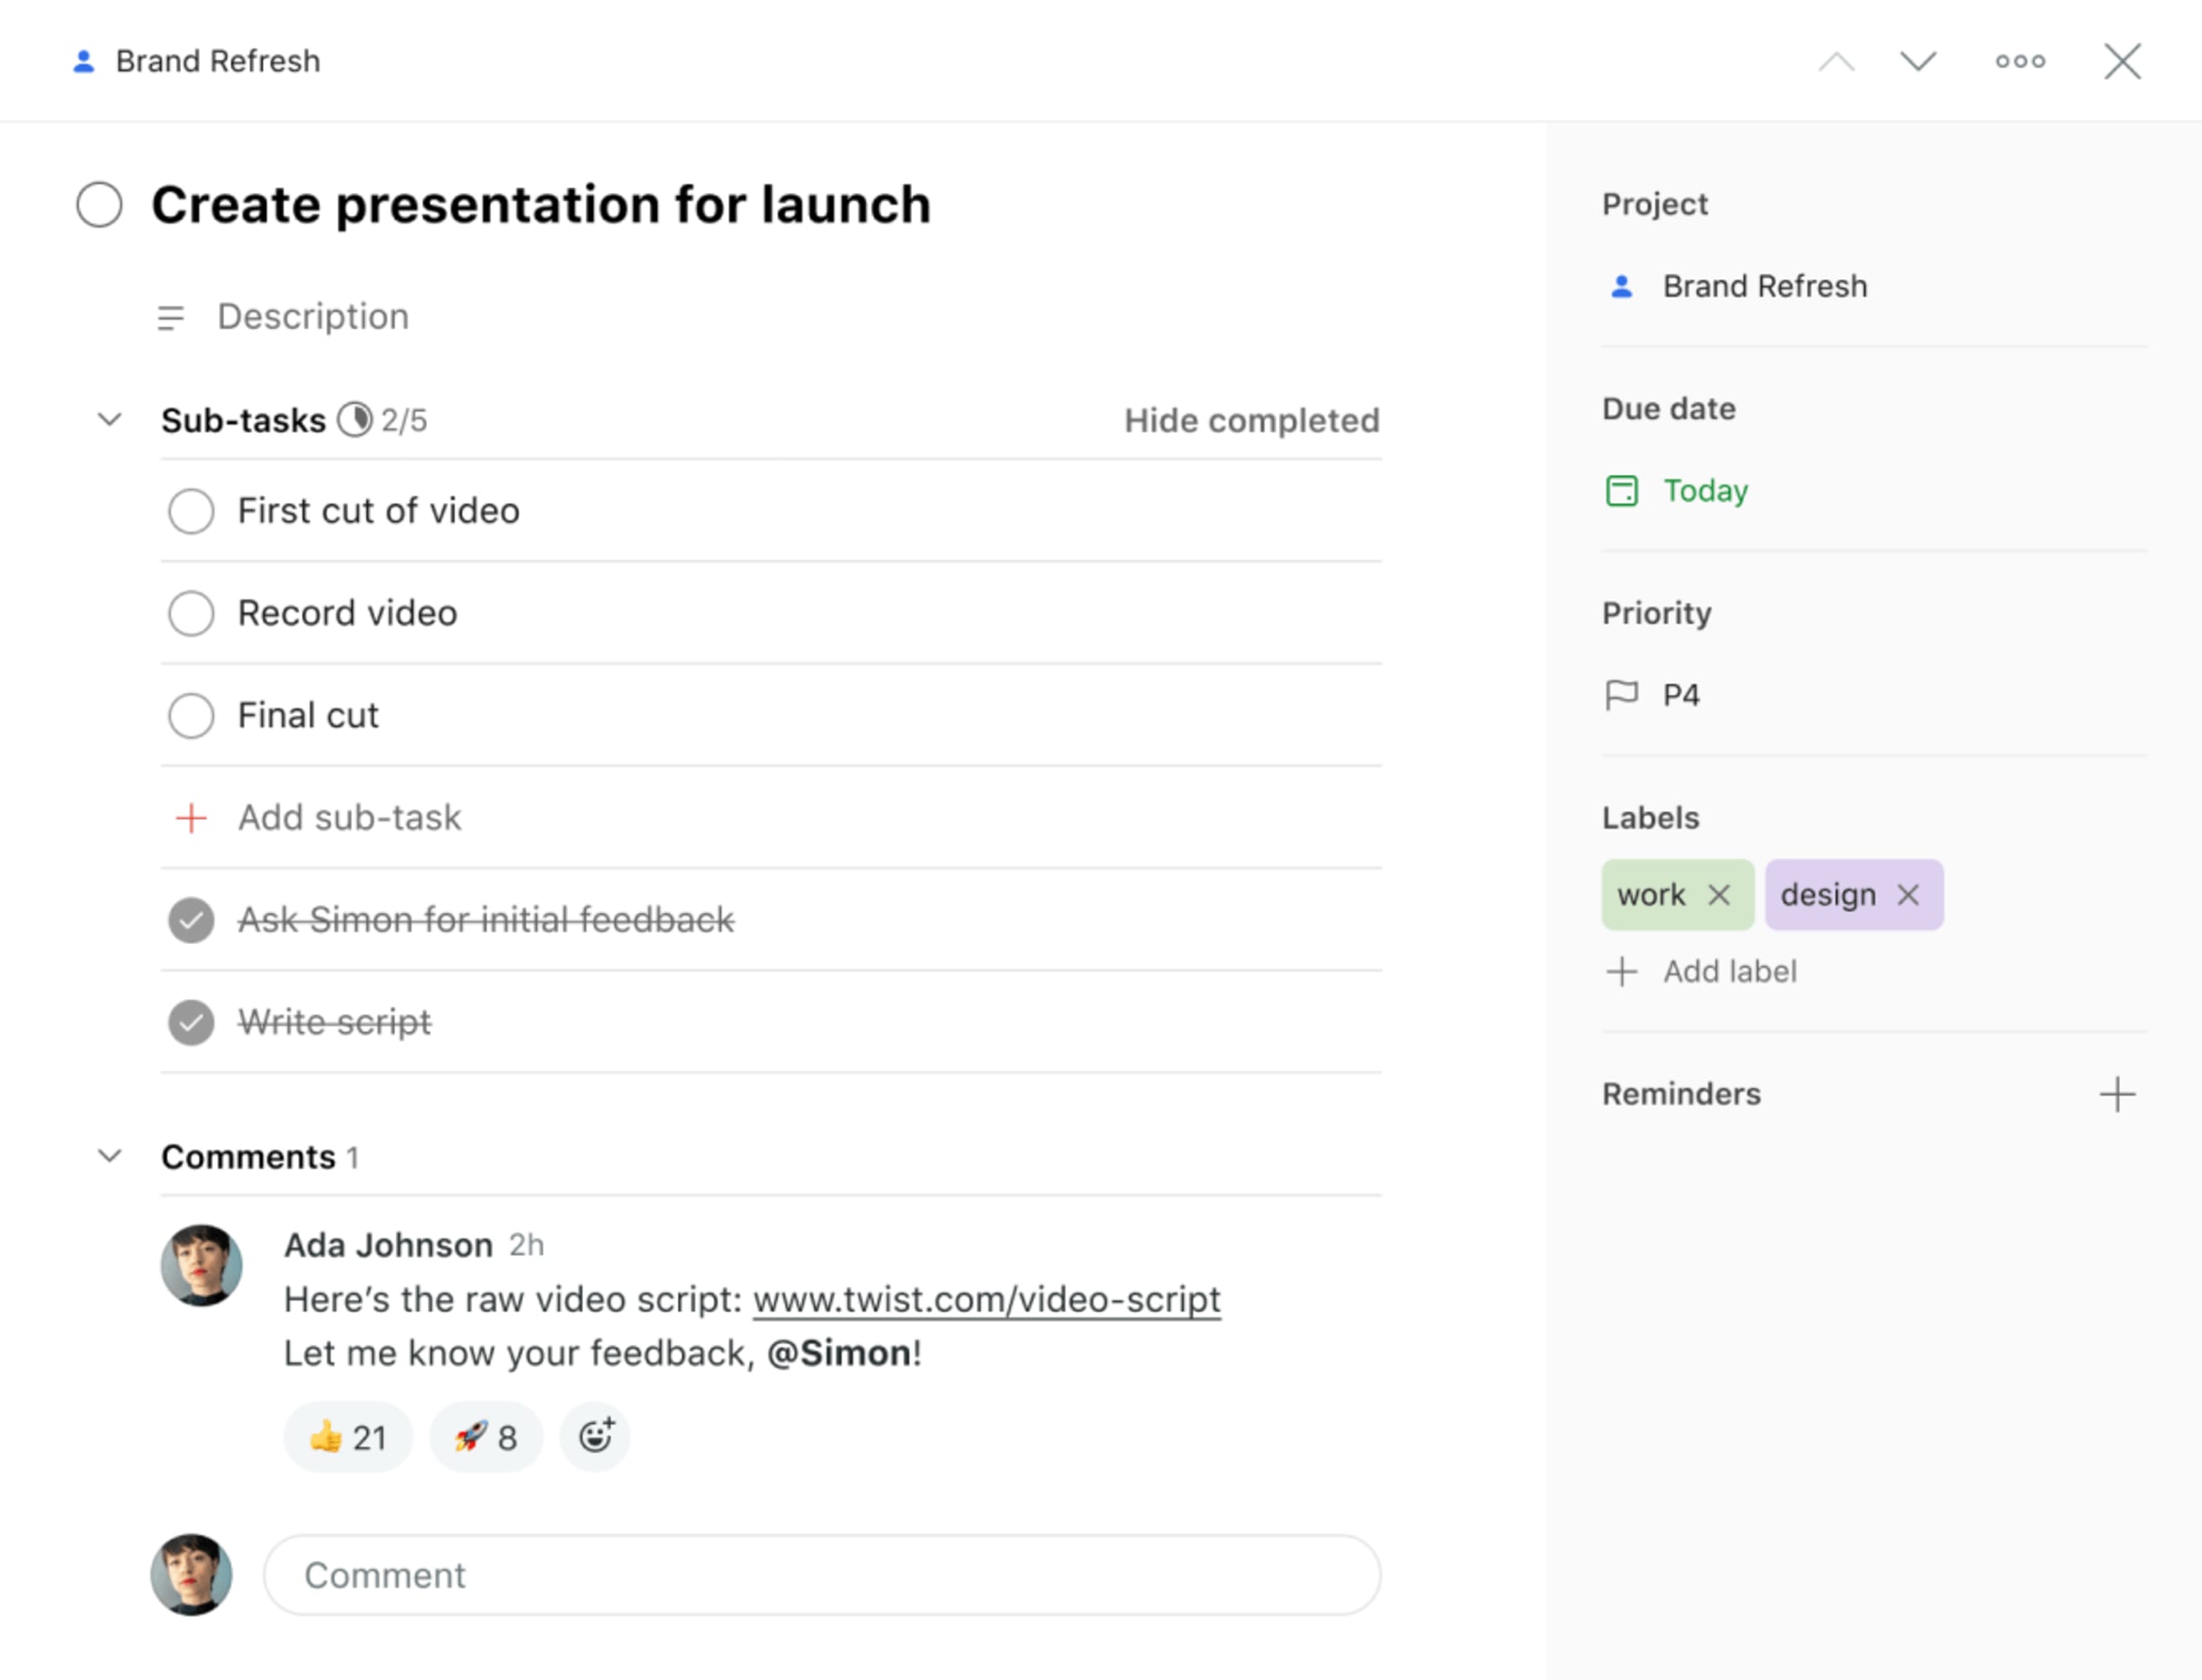Click the video-script hyperlink
2202x1680 pixels.
click(x=988, y=1299)
